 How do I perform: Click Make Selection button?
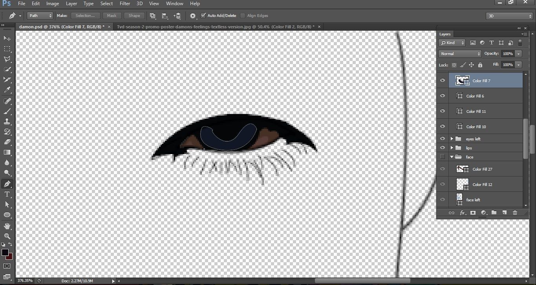(85, 16)
